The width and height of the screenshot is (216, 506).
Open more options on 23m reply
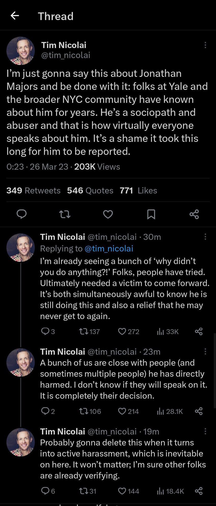click(205, 352)
